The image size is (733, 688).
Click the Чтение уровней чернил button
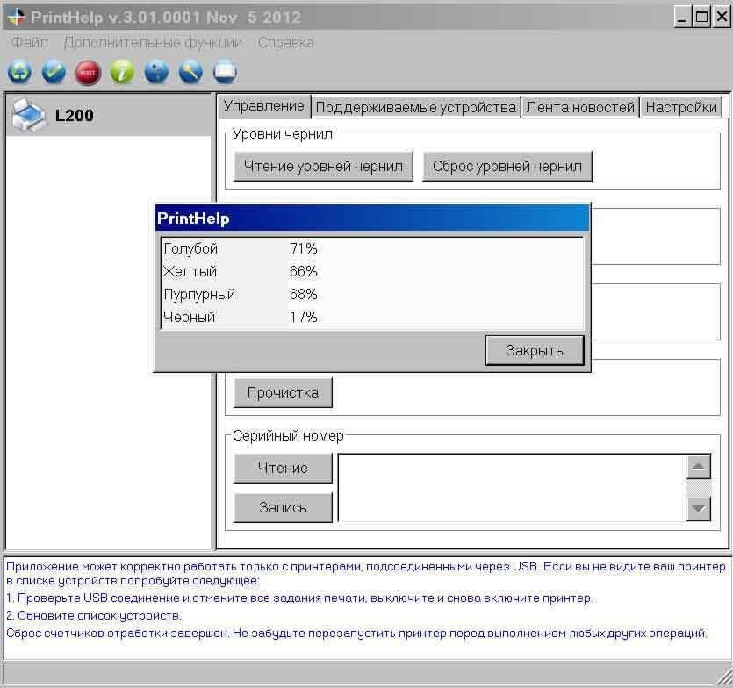coord(323,166)
